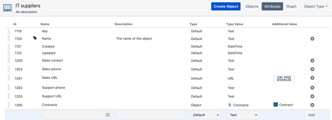This screenshot has height=120, width=332.
Task: Click the new attribute description input field
Action: [x=151, y=115]
